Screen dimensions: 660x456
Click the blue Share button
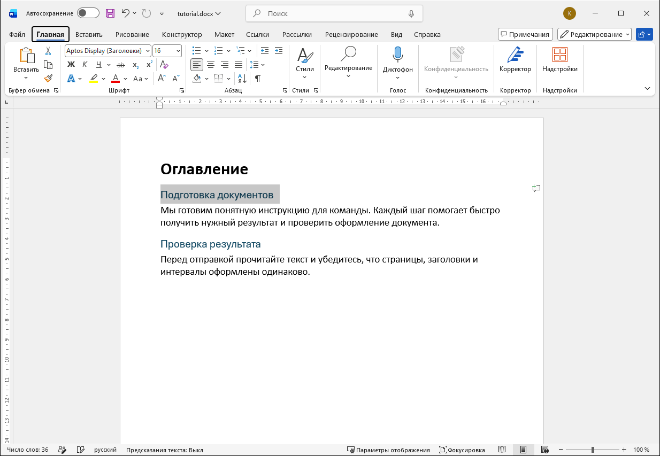pos(644,34)
